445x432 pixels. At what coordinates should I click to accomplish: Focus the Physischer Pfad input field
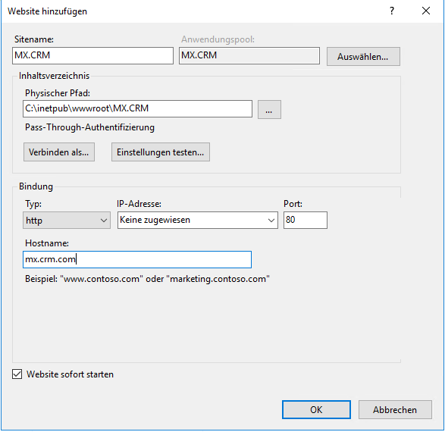(137, 108)
